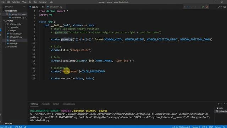Collapse the 01-change-color folder
The width and height of the screenshot is (227, 128).
point(14,24)
